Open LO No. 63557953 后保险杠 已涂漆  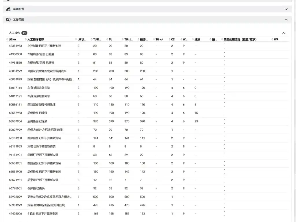coord(15,113)
